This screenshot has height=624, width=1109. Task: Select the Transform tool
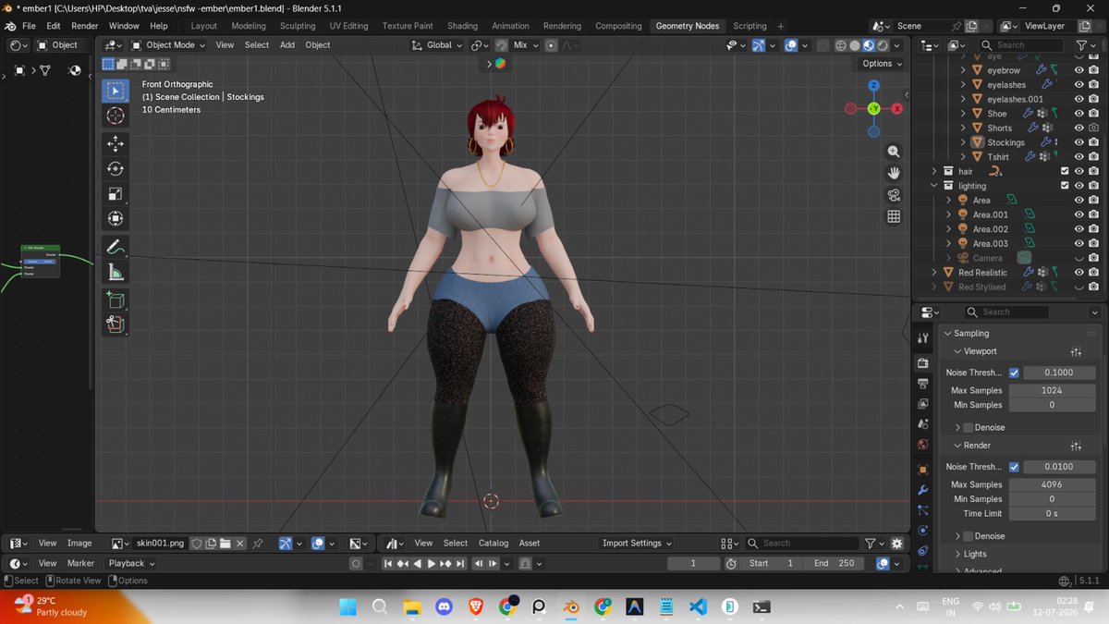point(116,218)
